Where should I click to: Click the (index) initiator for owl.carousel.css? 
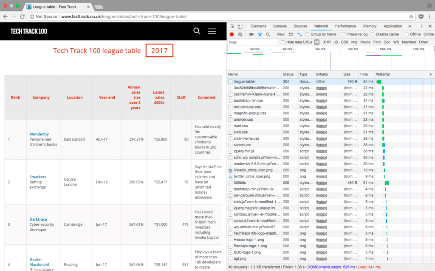click(x=322, y=107)
